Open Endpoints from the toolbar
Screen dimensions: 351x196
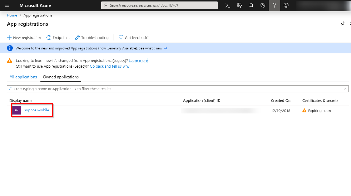tap(58, 38)
